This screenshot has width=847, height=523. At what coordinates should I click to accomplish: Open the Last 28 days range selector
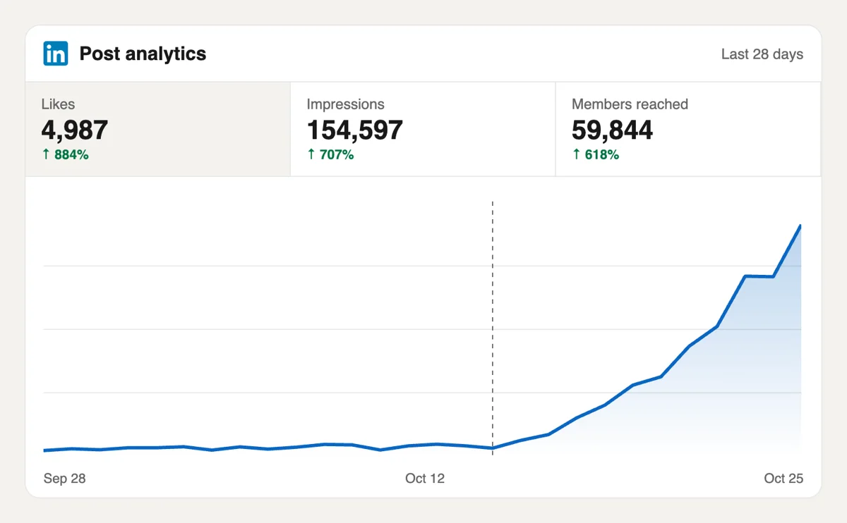point(762,54)
